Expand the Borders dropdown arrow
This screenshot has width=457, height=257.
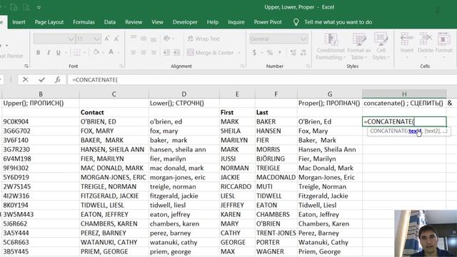pyautogui.click(x=84, y=53)
